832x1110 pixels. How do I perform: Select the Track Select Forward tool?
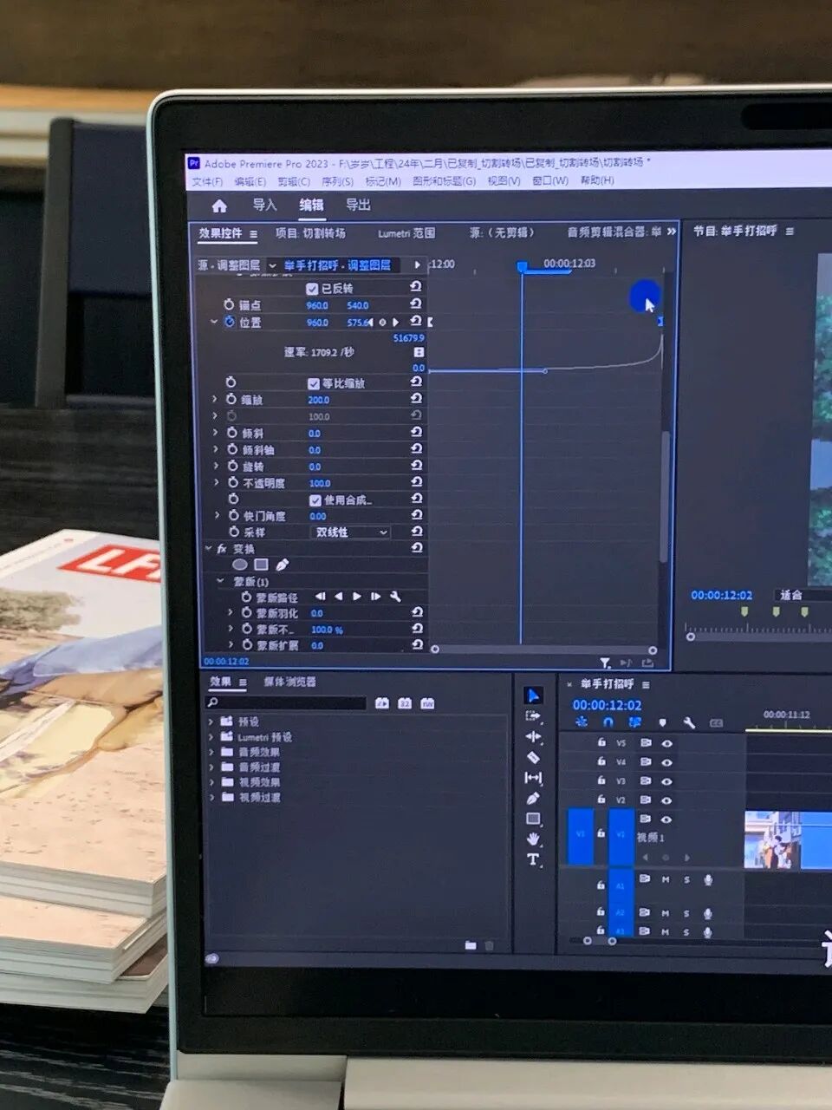(532, 716)
